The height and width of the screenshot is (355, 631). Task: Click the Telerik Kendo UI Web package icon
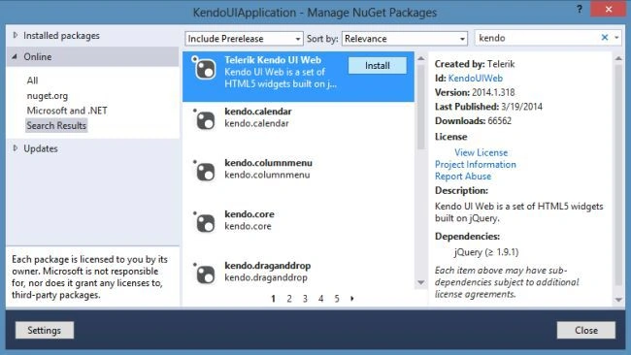click(205, 68)
